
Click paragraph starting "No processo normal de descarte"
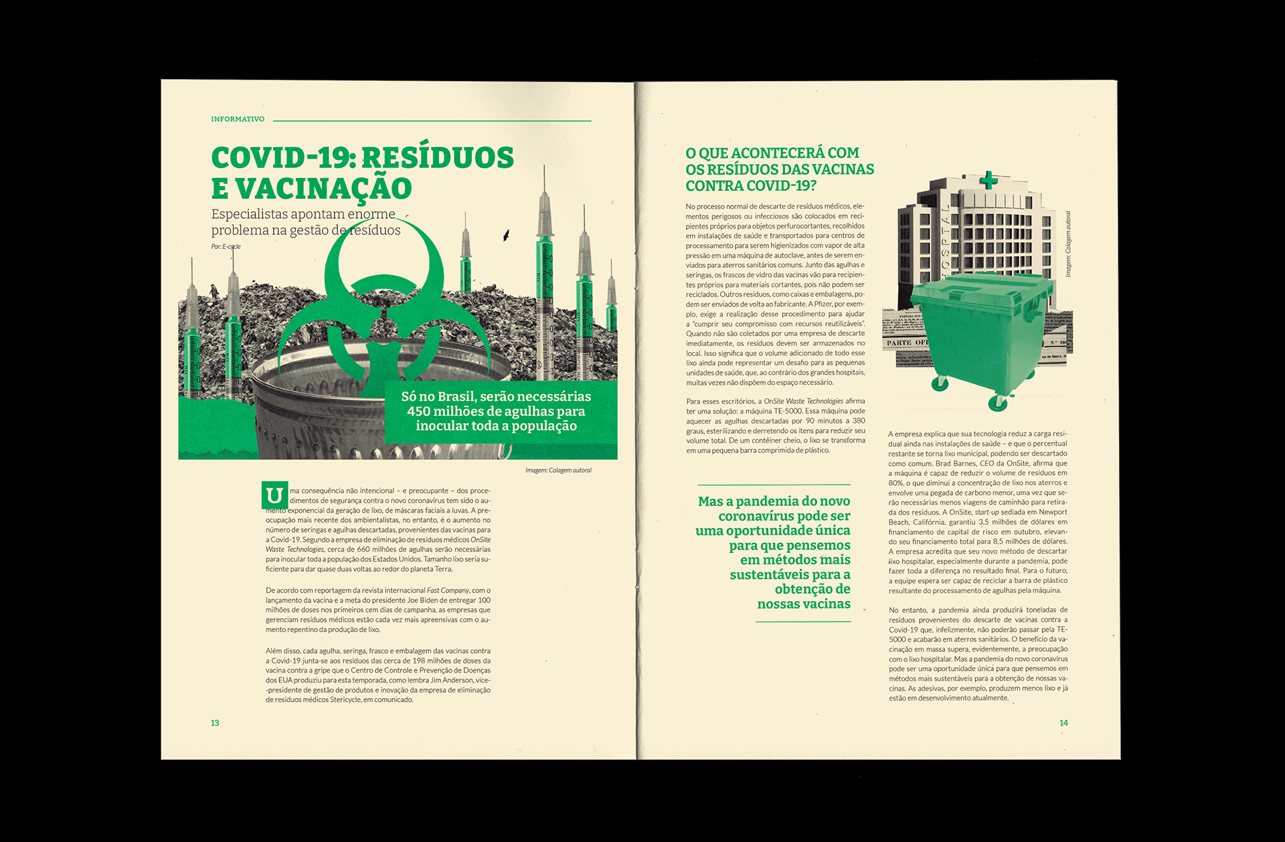click(775, 294)
